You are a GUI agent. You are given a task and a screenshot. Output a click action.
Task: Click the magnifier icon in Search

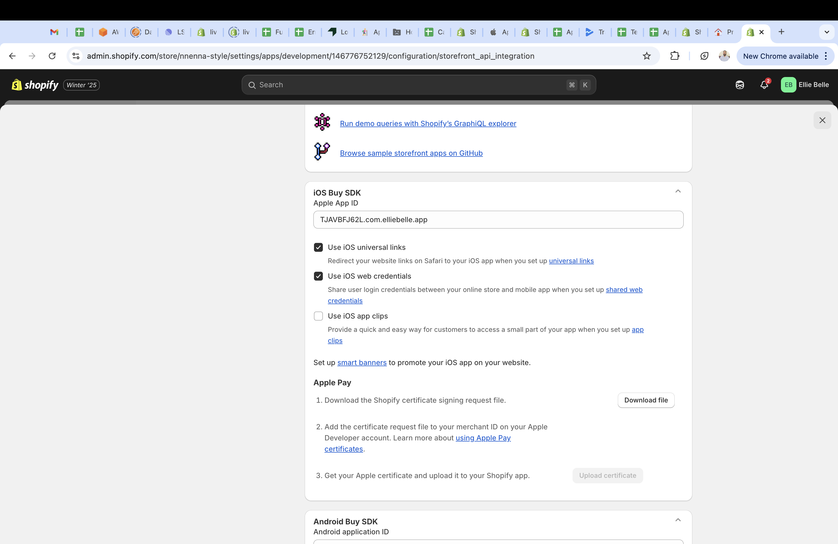(252, 85)
